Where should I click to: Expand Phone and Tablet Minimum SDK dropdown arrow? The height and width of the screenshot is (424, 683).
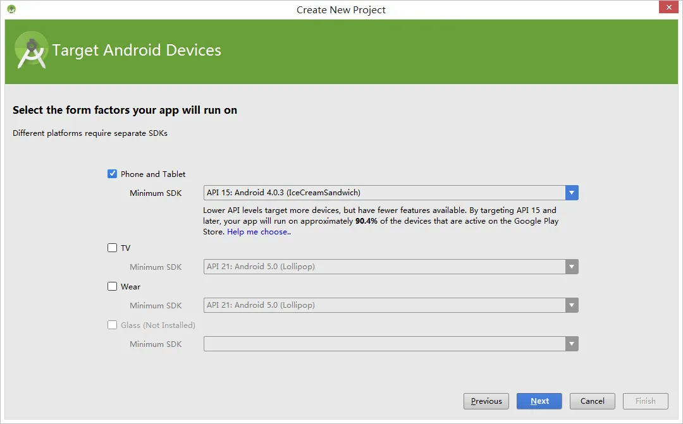tap(572, 193)
